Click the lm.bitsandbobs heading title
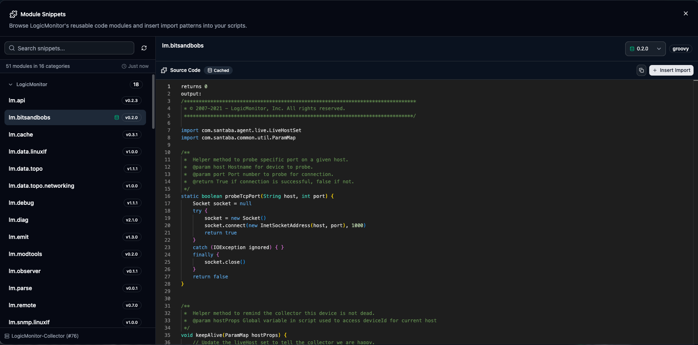The image size is (698, 345). pyautogui.click(x=183, y=46)
